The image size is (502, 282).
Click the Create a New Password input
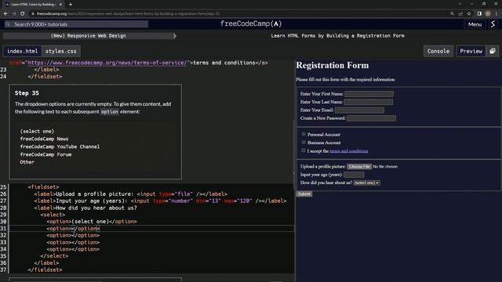pyautogui.click(x=371, y=118)
